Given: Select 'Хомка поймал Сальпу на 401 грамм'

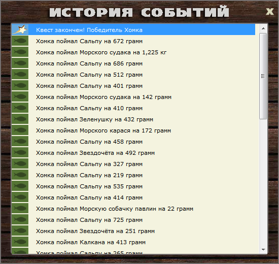Looking at the screenshot, I should (x=133, y=85).
